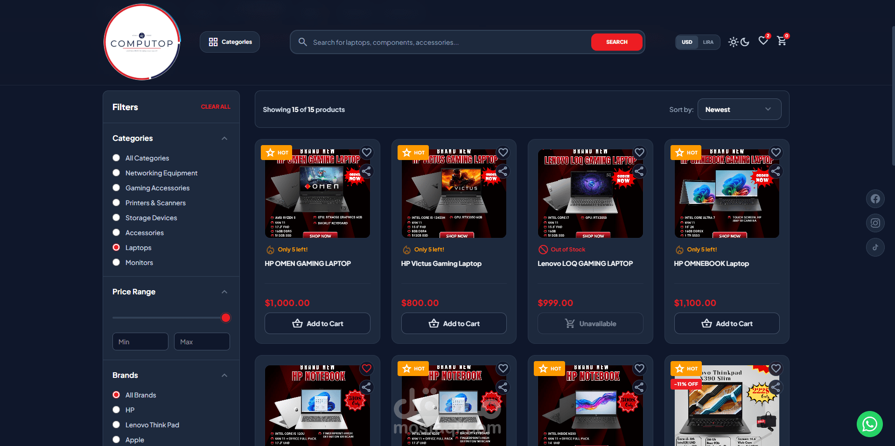Share the Lenovo LOQ Gaming Laptop
The height and width of the screenshot is (446, 895).
coord(639,172)
